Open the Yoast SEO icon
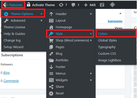The height and width of the screenshot is (98, 137). (x=102, y=5)
